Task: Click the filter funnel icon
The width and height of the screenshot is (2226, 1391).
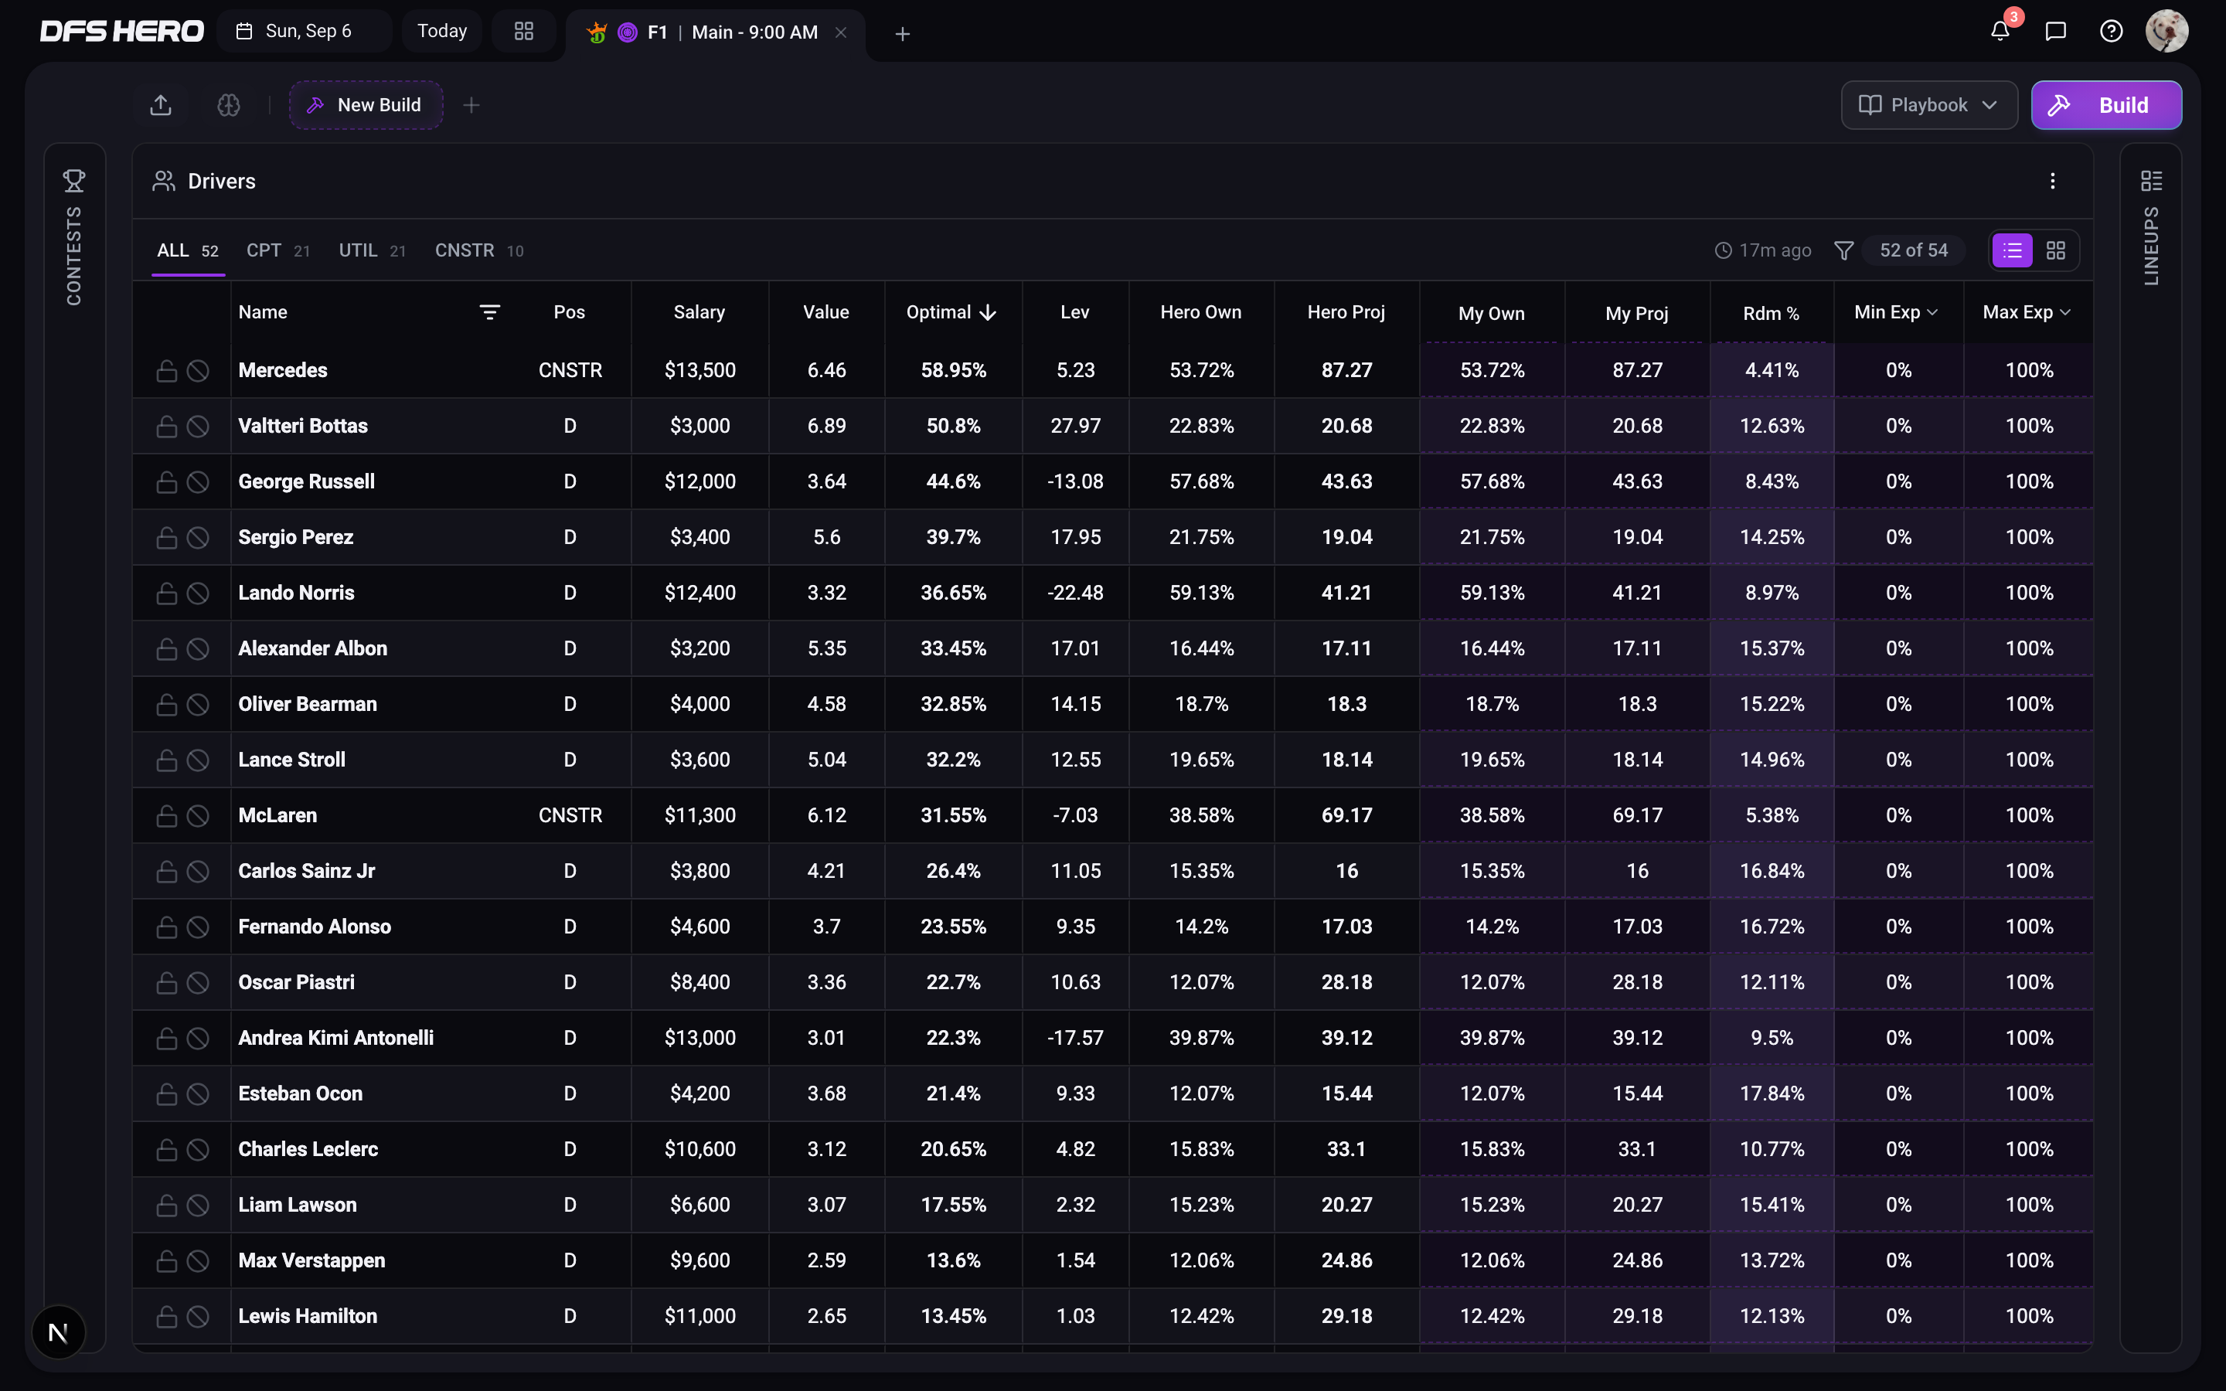Action: point(1843,250)
